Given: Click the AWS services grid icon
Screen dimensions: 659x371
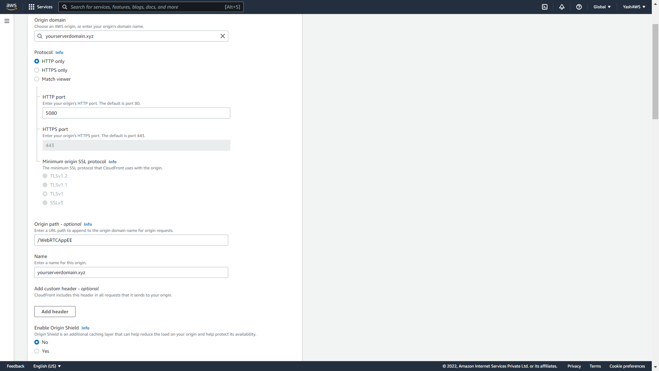Looking at the screenshot, I should pos(32,7).
